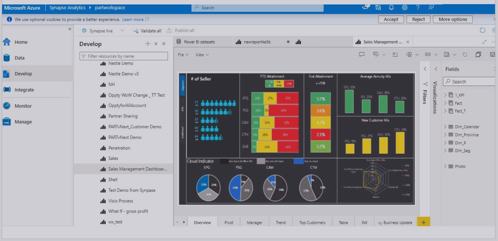Add a new Develop resource
The width and height of the screenshot is (498, 241).
tap(148, 44)
